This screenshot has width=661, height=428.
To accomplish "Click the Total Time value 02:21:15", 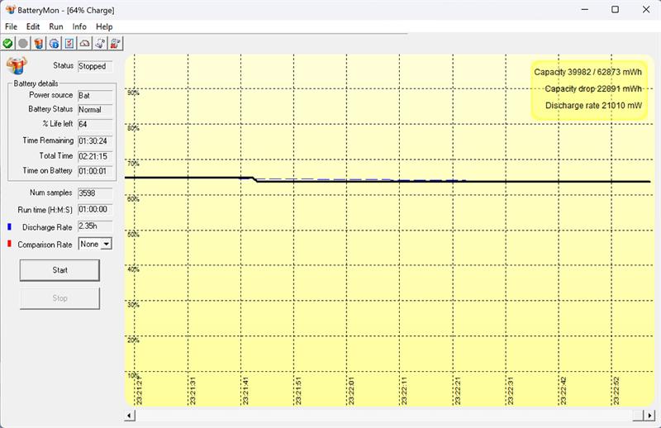I will pyautogui.click(x=95, y=156).
